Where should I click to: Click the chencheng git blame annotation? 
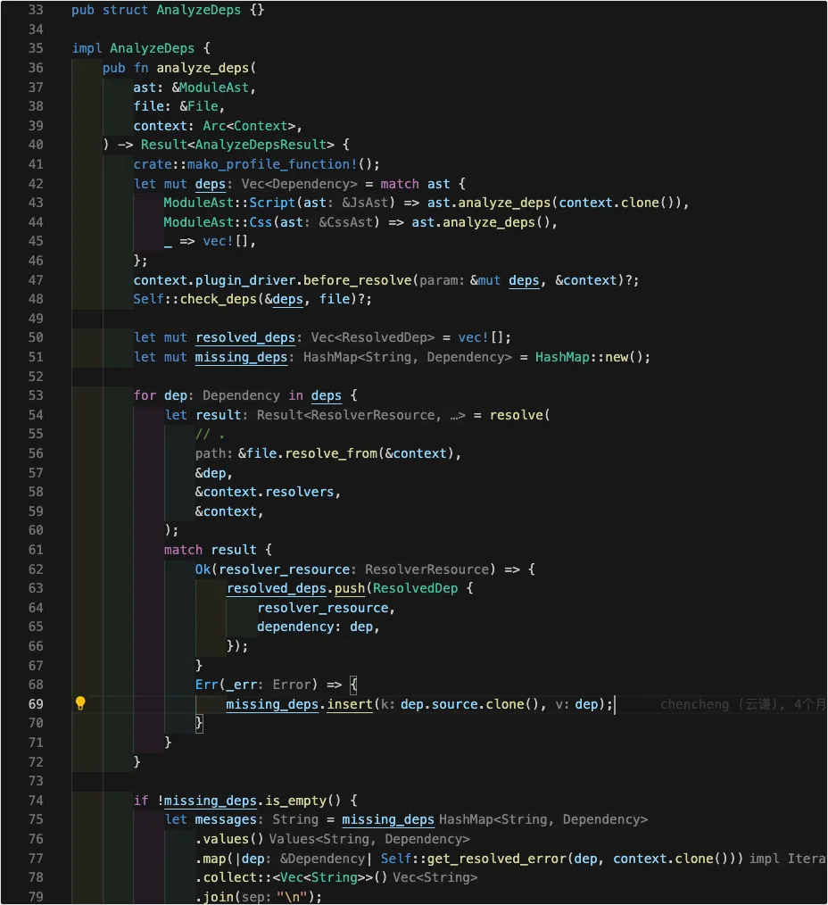[743, 704]
